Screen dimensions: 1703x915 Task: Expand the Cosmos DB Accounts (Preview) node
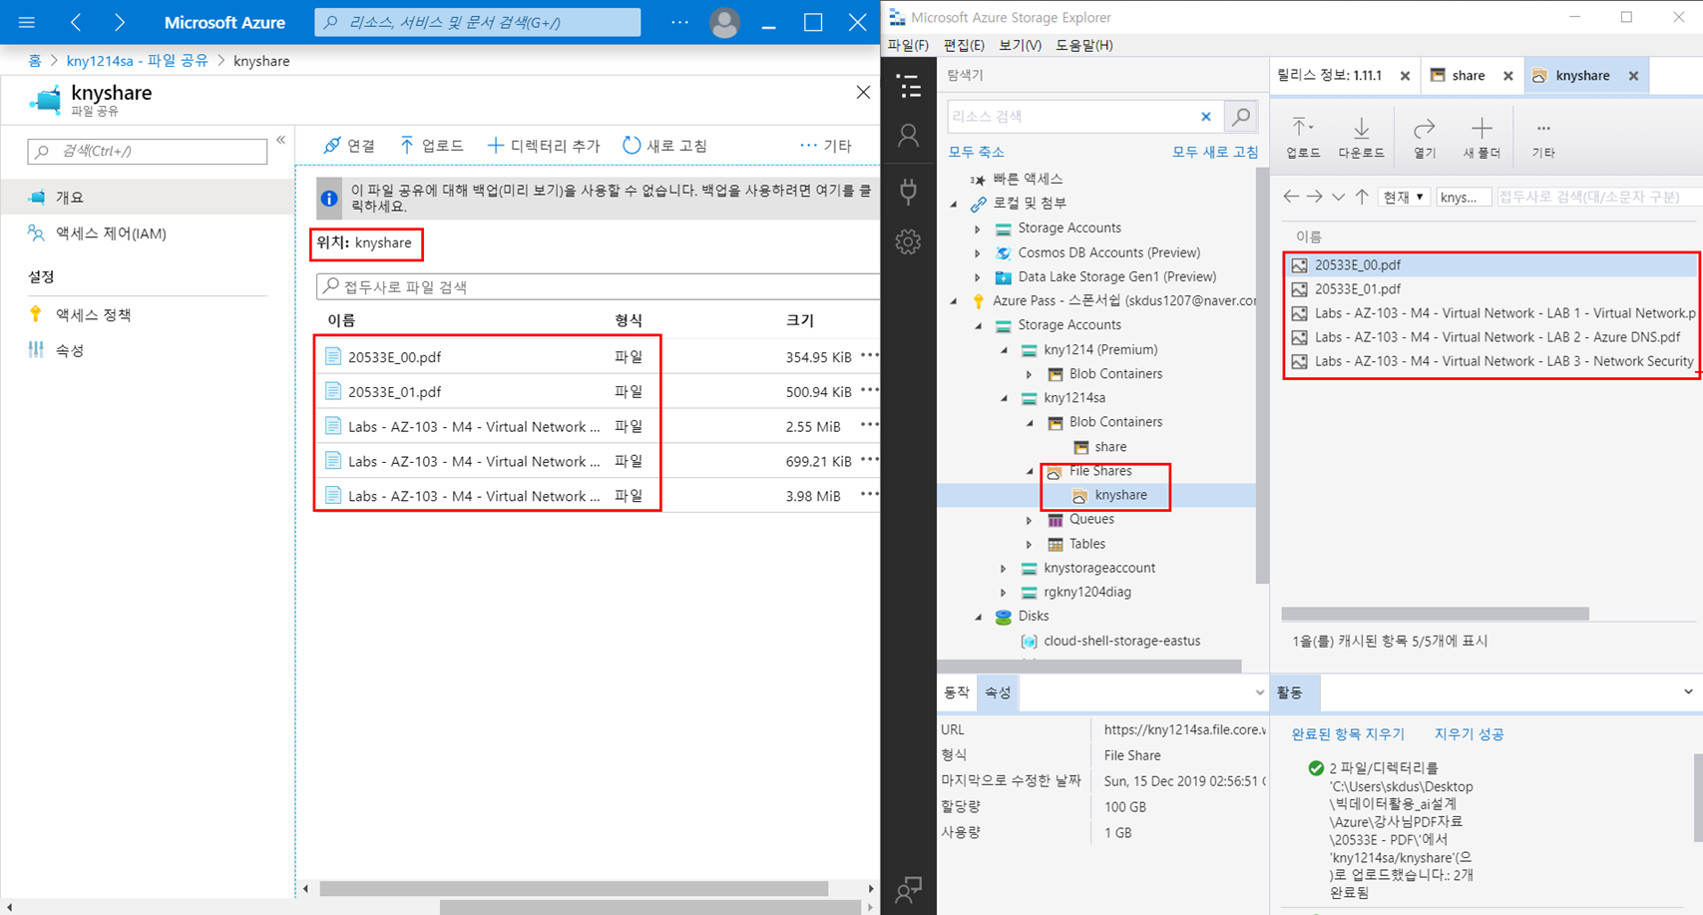tap(978, 252)
